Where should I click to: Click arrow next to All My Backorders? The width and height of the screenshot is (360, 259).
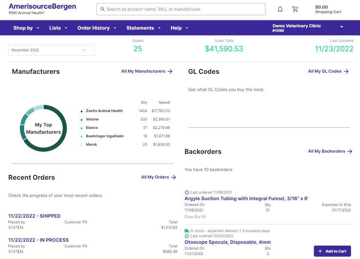coord(349,151)
